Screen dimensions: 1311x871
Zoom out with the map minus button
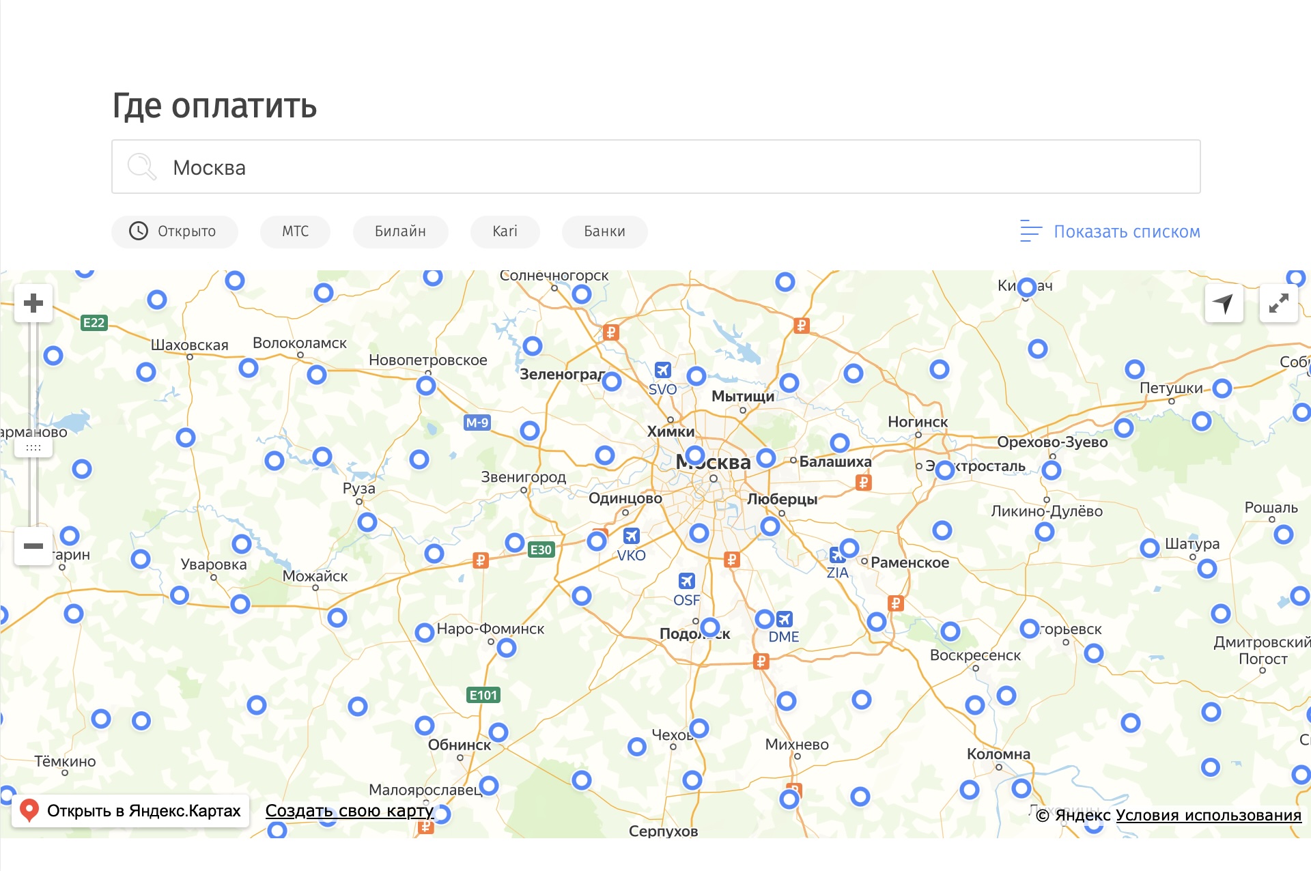point(33,546)
